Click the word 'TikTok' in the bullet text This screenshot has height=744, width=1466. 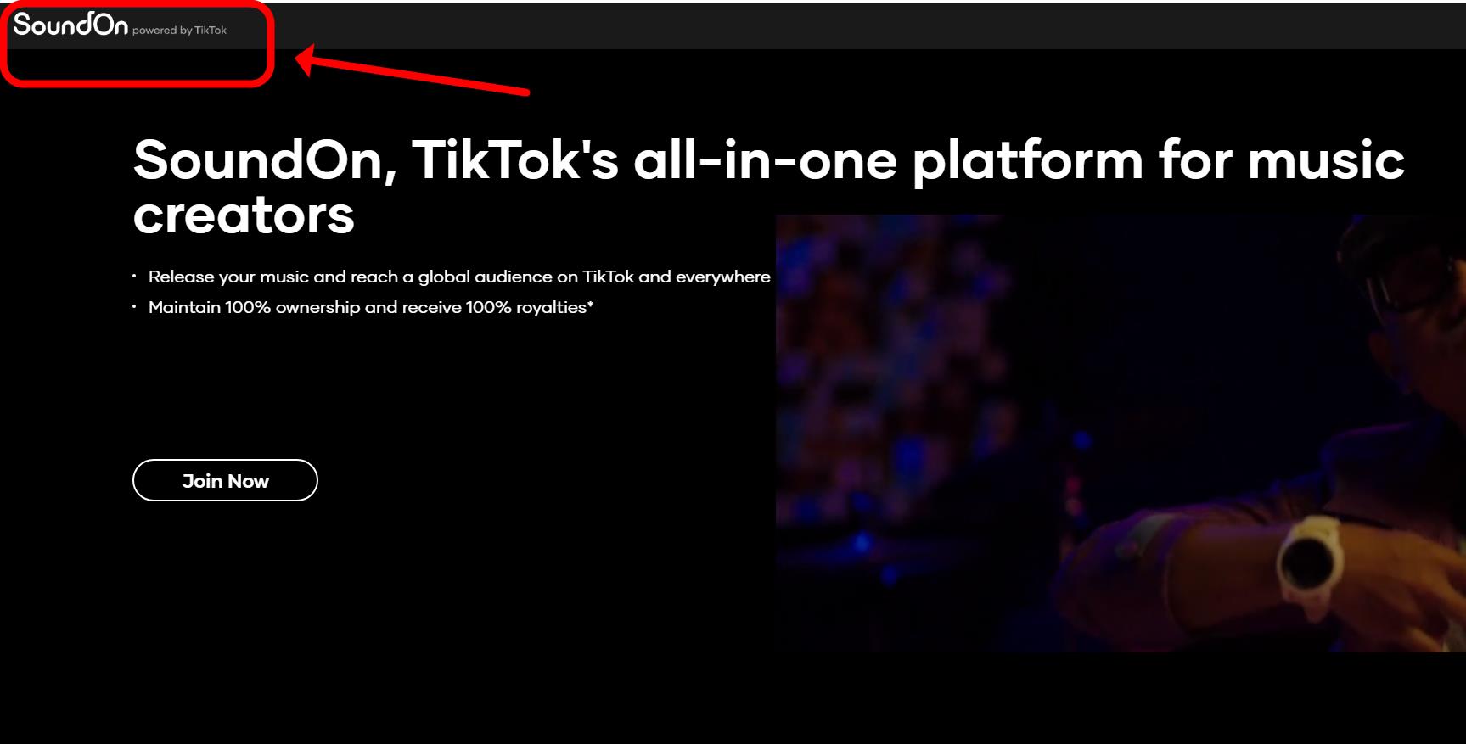(x=609, y=277)
